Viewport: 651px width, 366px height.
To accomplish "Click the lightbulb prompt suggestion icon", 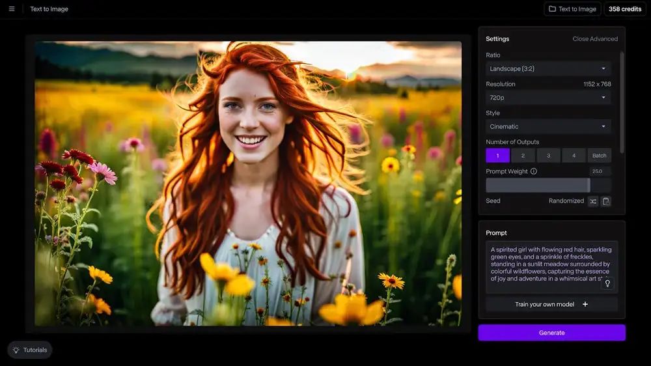I will 607,283.
